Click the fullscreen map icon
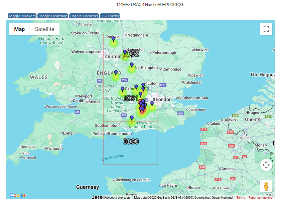 click(x=266, y=29)
